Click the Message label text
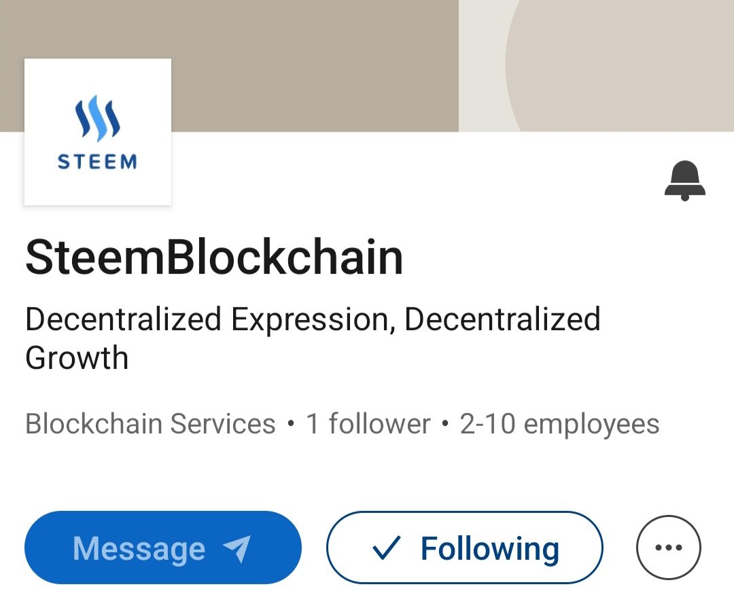The image size is (734, 608). coord(139,548)
